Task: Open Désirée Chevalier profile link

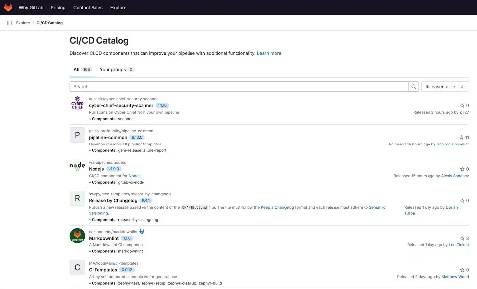Action: [x=453, y=144]
